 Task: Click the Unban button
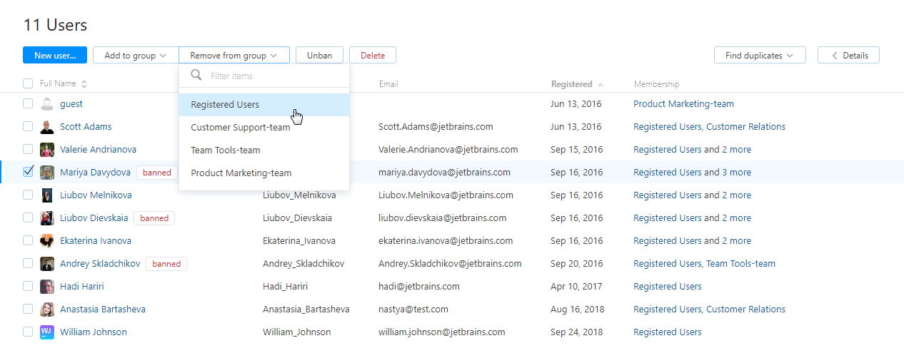[x=319, y=55]
